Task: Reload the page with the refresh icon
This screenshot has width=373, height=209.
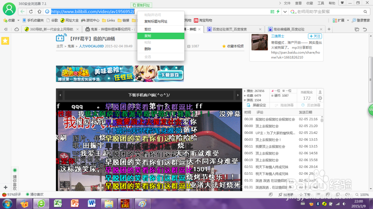Action: tap(31, 12)
